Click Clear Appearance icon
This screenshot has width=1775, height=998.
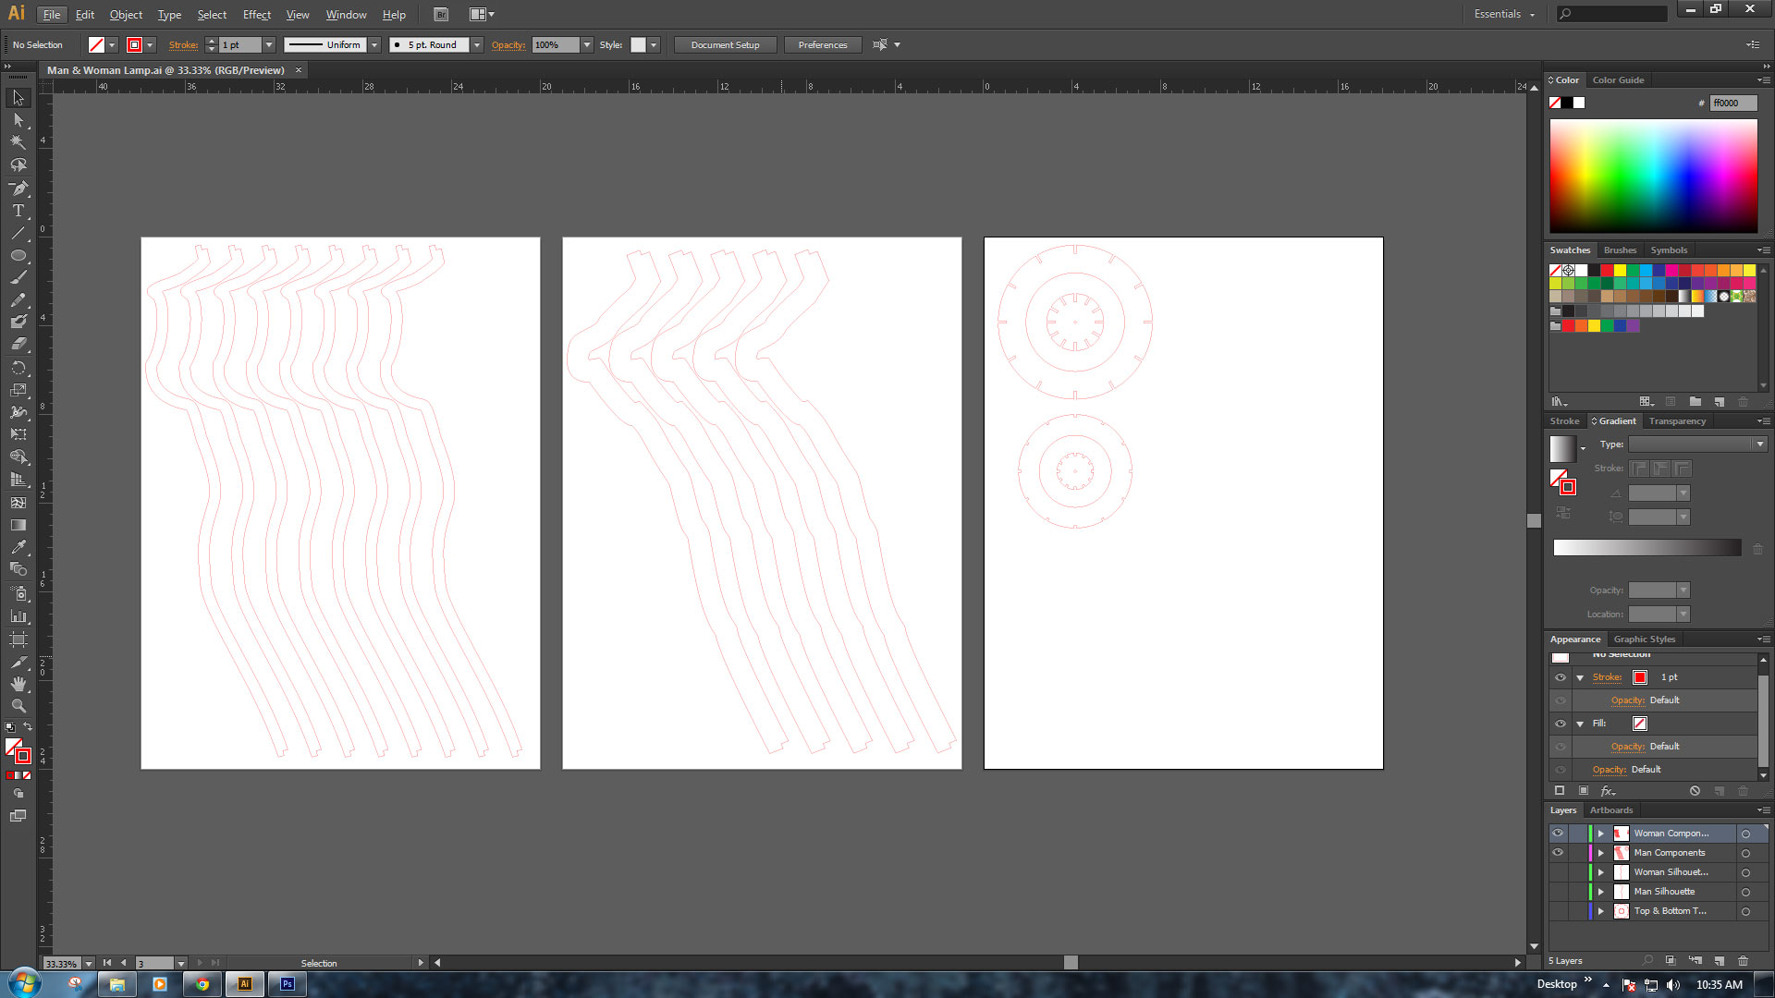(1695, 791)
